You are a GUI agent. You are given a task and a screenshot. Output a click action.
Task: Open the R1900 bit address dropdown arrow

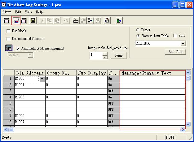42,79
